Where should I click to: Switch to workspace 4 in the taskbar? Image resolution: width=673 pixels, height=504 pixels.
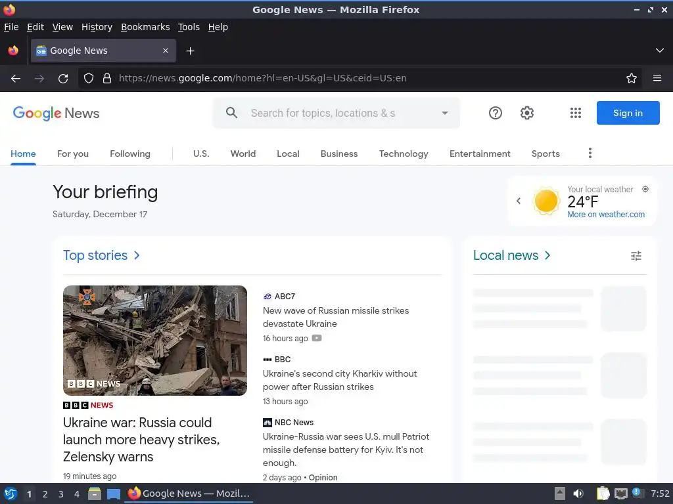(x=76, y=494)
